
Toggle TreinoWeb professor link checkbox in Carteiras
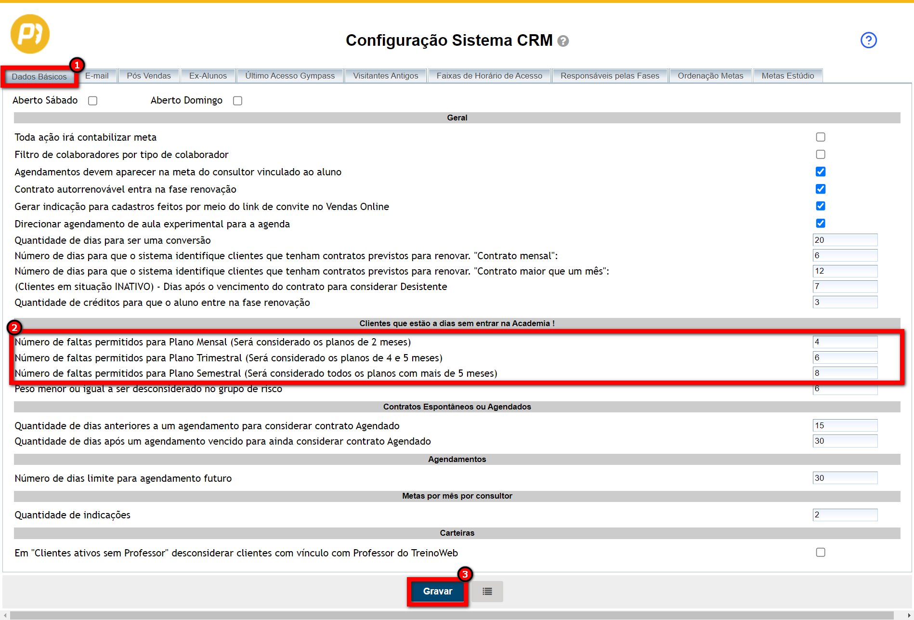coord(821,553)
